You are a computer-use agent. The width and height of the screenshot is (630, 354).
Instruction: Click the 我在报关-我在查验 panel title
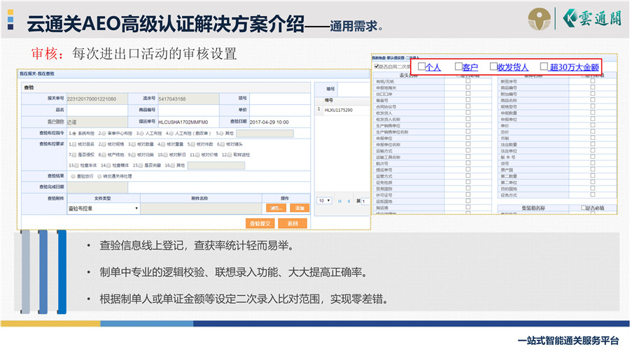[37, 74]
